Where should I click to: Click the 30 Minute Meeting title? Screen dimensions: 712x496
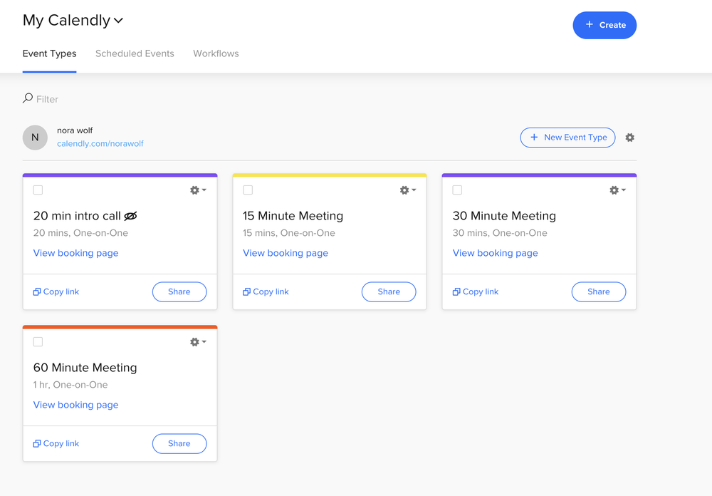tap(504, 216)
